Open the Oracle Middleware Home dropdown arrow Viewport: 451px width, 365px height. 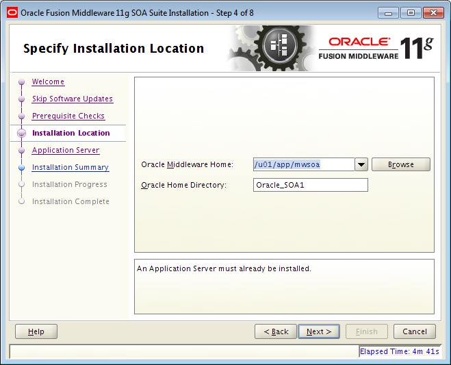361,164
